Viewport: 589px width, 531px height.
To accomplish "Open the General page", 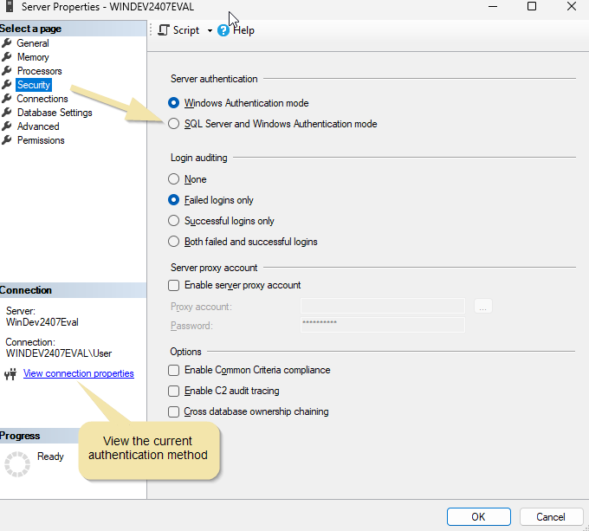I will [x=33, y=43].
